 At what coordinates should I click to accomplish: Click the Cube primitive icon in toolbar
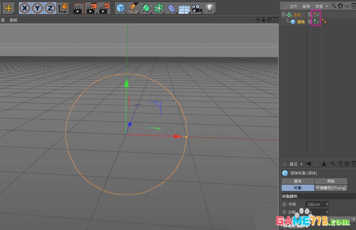tap(121, 7)
